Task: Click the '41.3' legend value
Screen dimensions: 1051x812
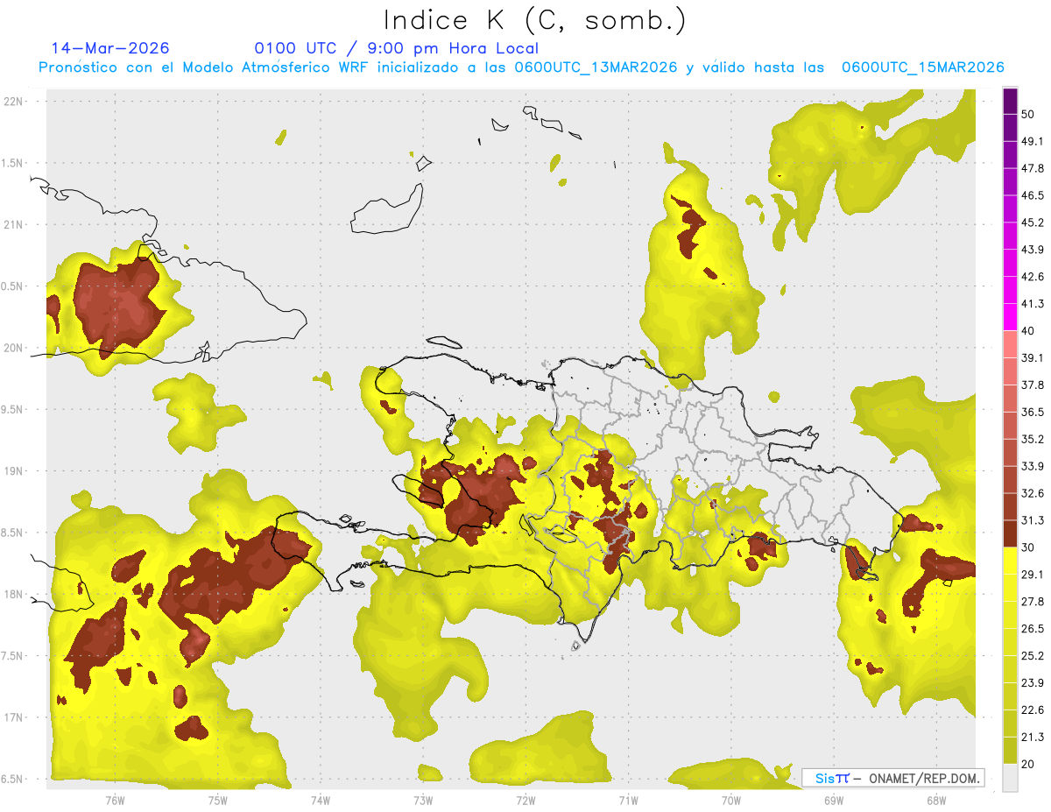Action: point(1032,304)
